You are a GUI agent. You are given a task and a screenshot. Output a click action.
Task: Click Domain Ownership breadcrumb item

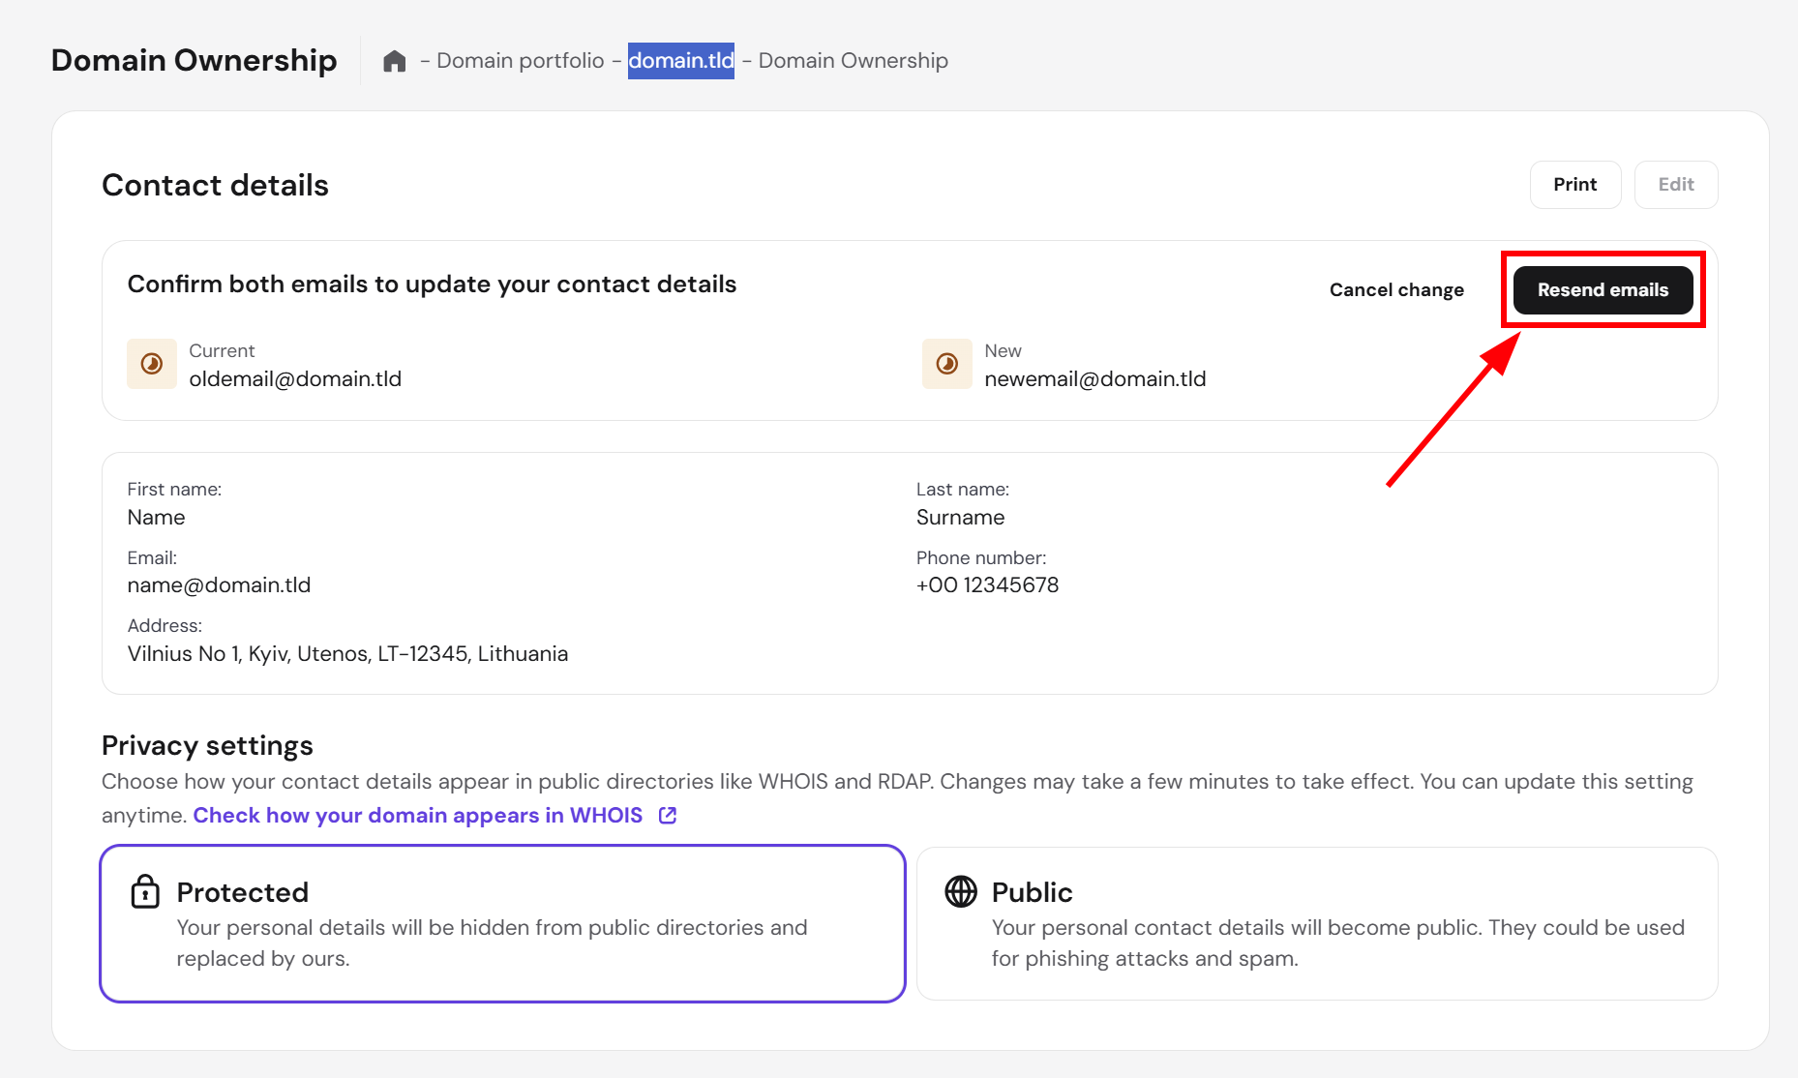(854, 61)
